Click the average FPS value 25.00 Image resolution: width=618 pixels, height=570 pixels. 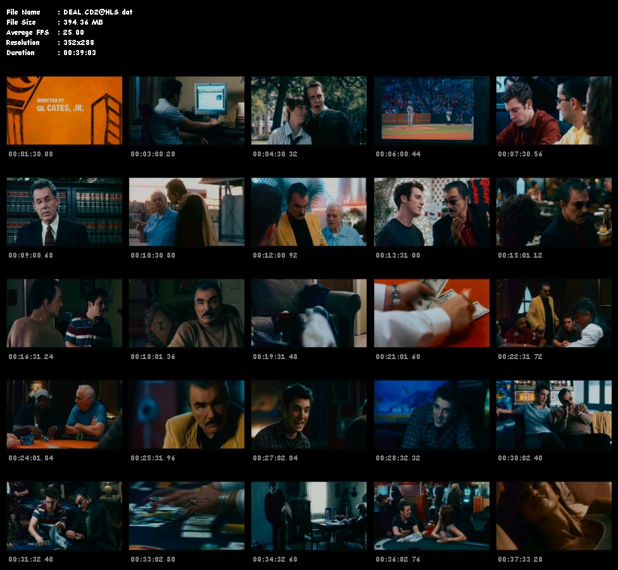[x=73, y=32]
